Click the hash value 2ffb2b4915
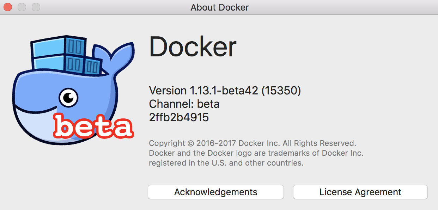The height and width of the screenshot is (210, 438). click(x=179, y=117)
